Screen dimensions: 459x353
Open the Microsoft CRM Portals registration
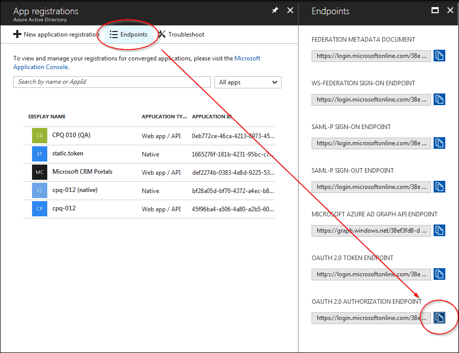(82, 172)
